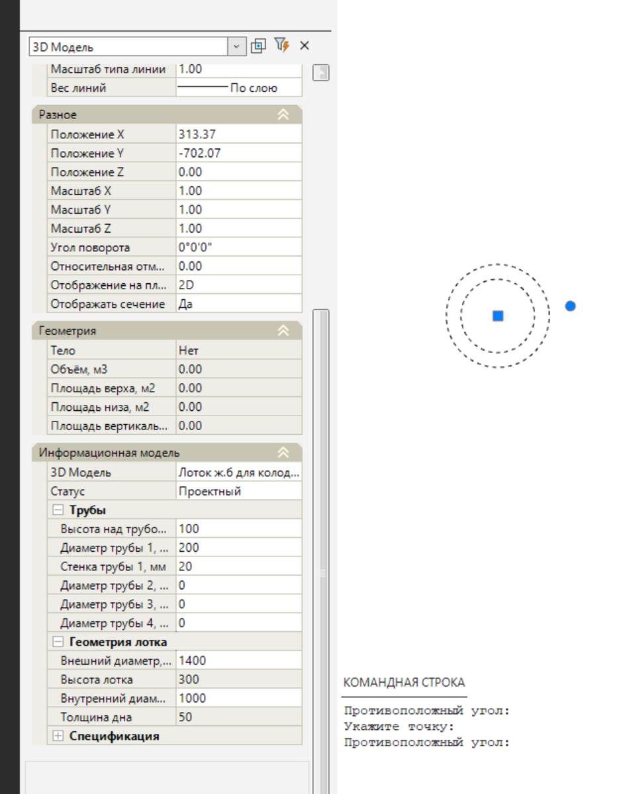
Task: Edit the Стенка трубы 1, мм value
Action: (238, 566)
